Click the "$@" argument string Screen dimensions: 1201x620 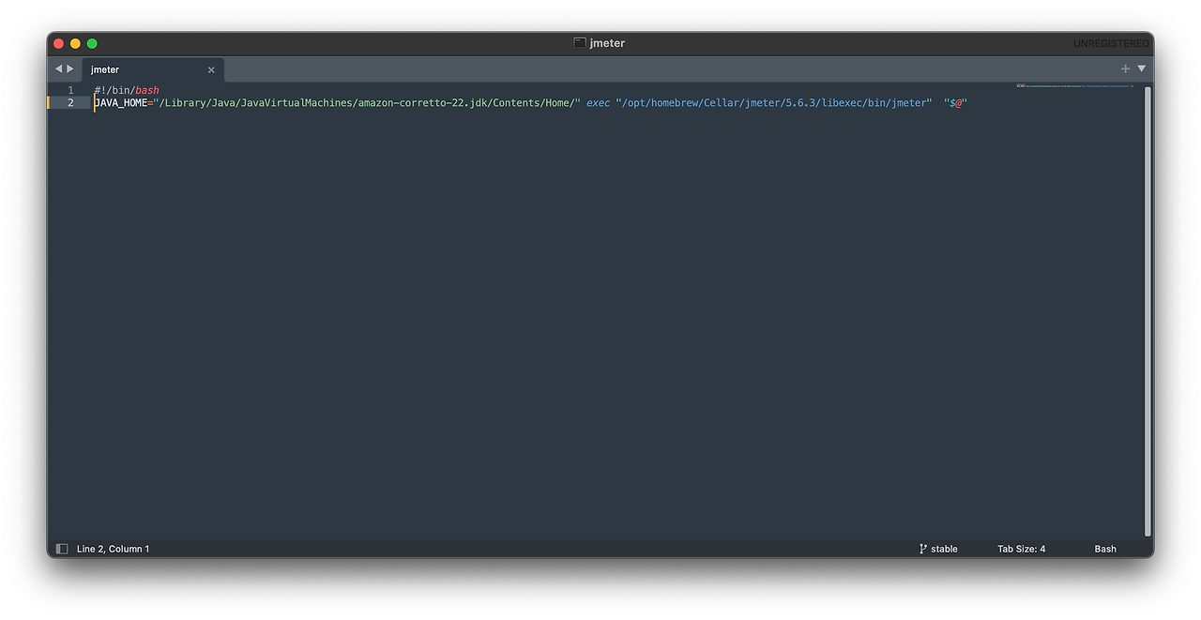point(955,102)
